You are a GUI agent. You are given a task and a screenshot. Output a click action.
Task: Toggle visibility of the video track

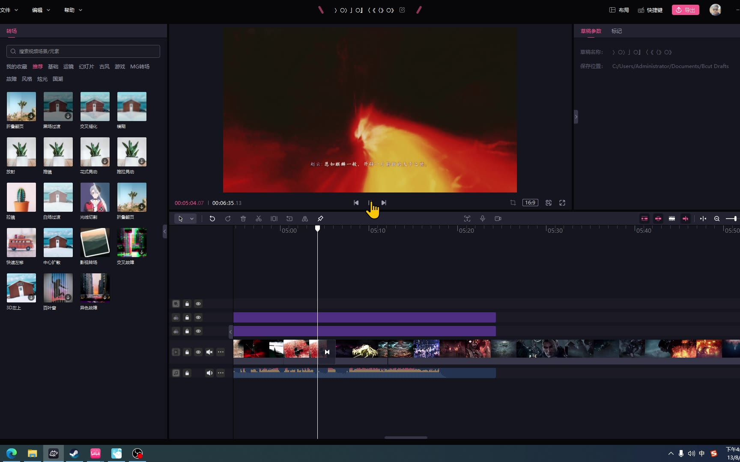pos(198,352)
